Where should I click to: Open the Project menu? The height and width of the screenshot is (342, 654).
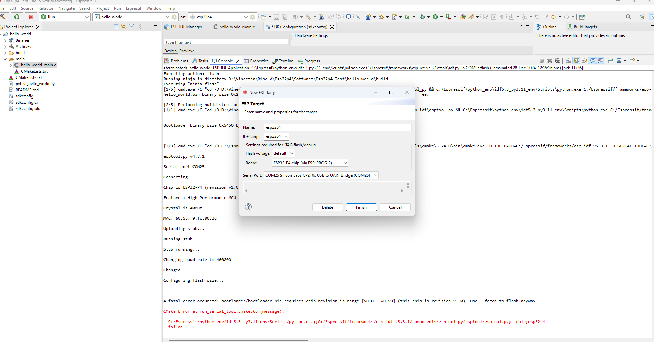point(102,8)
